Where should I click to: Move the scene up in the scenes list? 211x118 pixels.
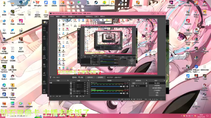point(57,96)
